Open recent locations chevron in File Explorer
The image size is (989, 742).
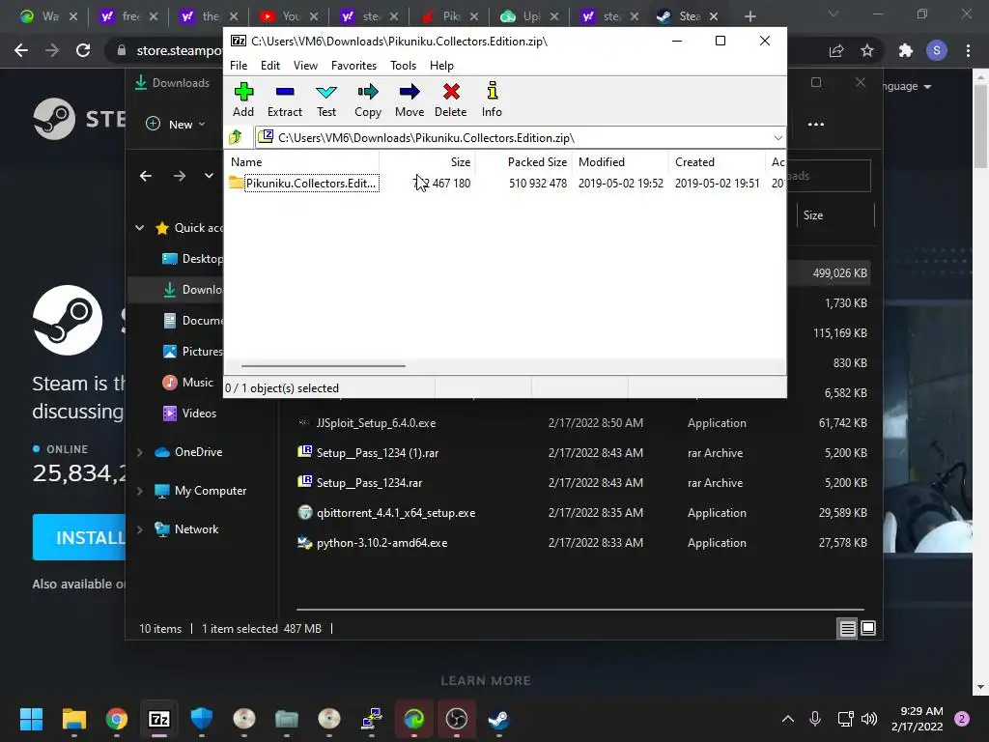click(x=209, y=176)
